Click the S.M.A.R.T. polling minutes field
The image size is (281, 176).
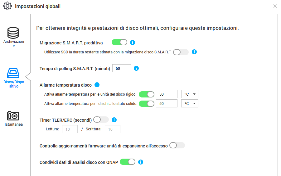[x=121, y=68]
